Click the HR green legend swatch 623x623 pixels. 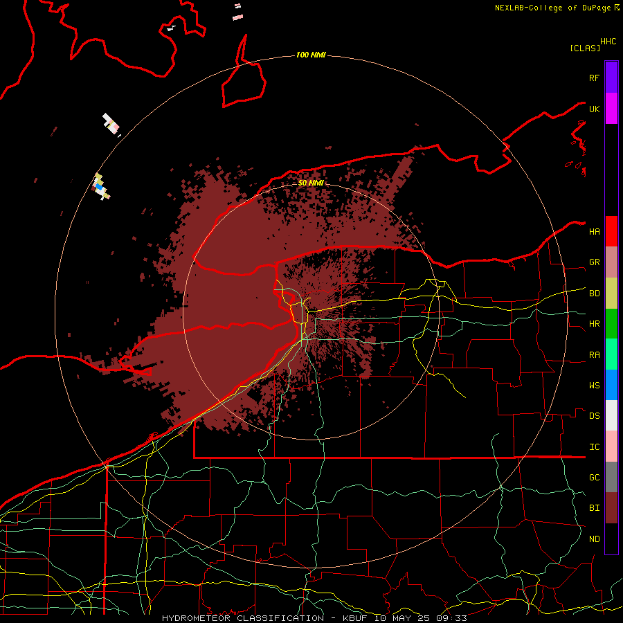click(x=611, y=324)
